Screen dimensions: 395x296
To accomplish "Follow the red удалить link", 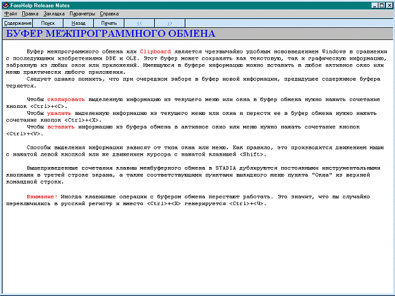I will 59,113.
